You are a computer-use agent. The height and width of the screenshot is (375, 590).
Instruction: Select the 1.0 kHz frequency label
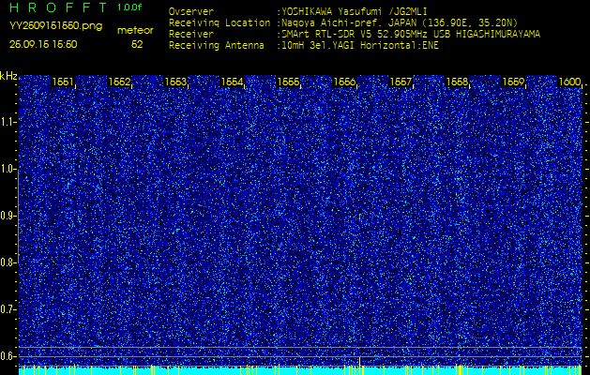[8, 169]
